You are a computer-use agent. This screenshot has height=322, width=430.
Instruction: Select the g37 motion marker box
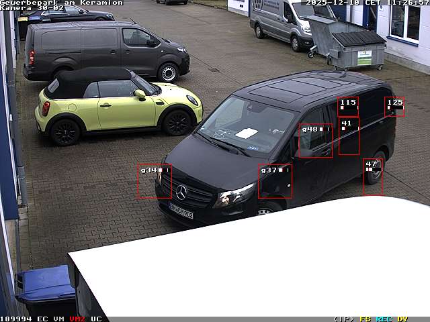tap(275, 181)
